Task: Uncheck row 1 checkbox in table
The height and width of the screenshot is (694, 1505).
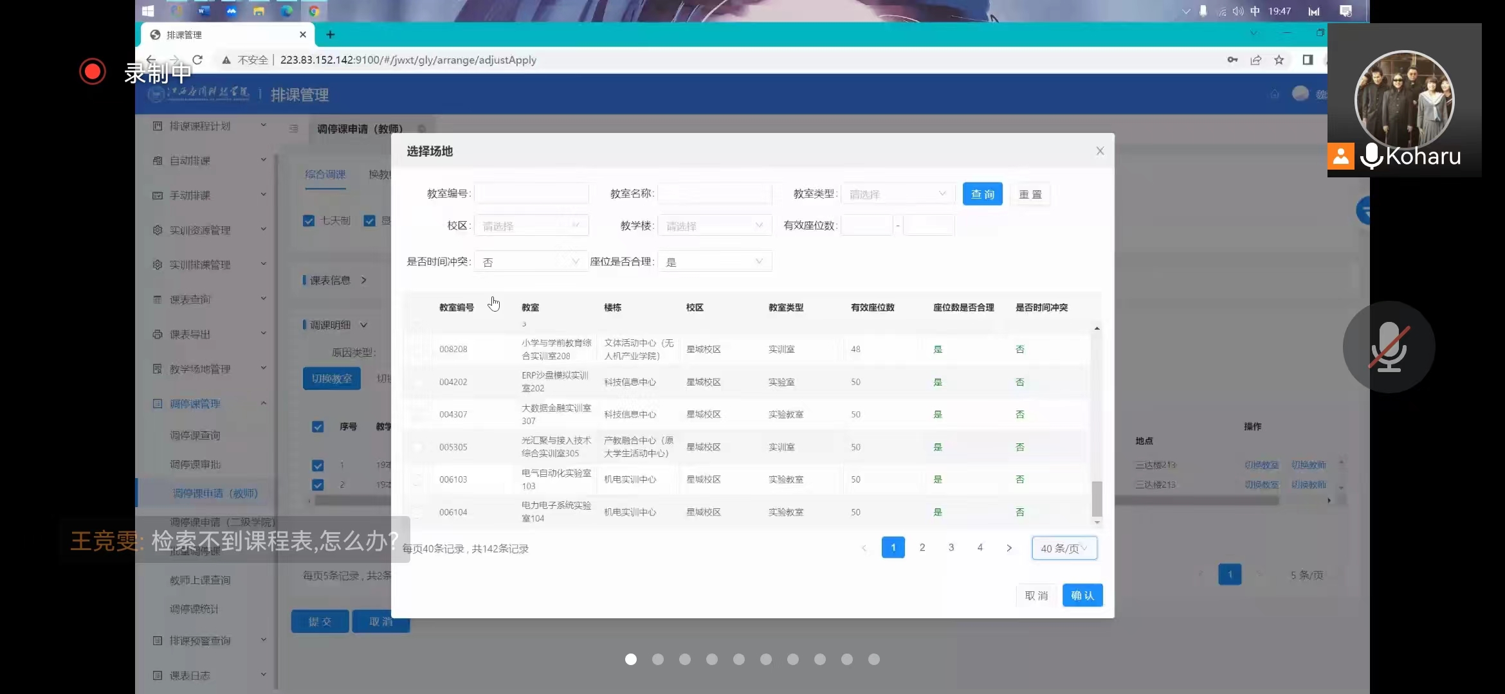Action: pyautogui.click(x=318, y=465)
